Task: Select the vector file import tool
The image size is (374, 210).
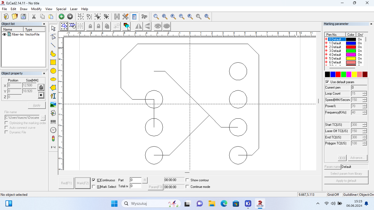Action: 53,113
